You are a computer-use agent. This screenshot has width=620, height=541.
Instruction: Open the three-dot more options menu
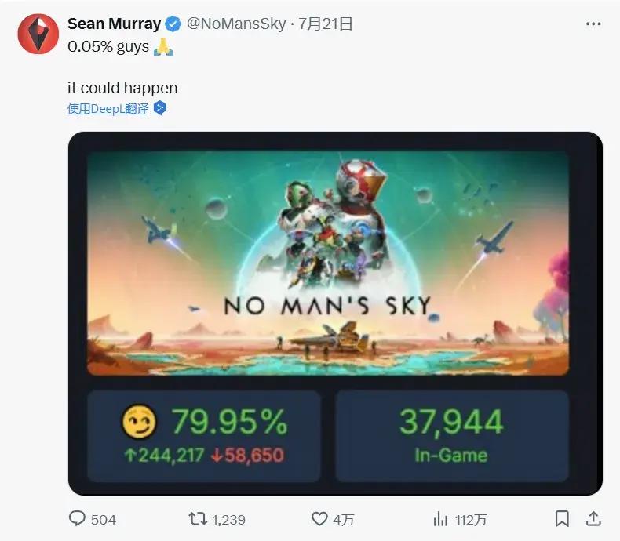[593, 24]
